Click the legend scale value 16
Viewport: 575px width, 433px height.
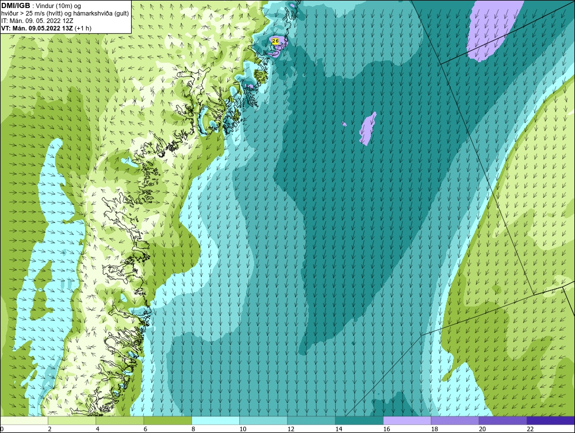[386, 430]
